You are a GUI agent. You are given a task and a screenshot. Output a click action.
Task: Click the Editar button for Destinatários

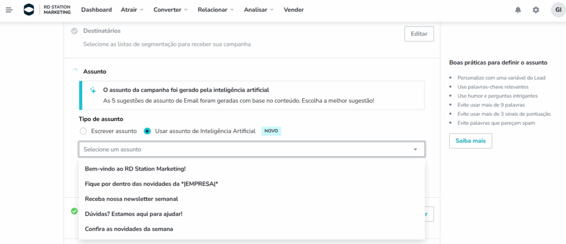[419, 34]
